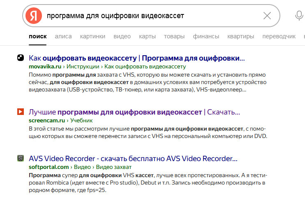Open 'Лучшие программы для оцифровки видеокассет' result
Screen dimensions: 305x206
134,112
